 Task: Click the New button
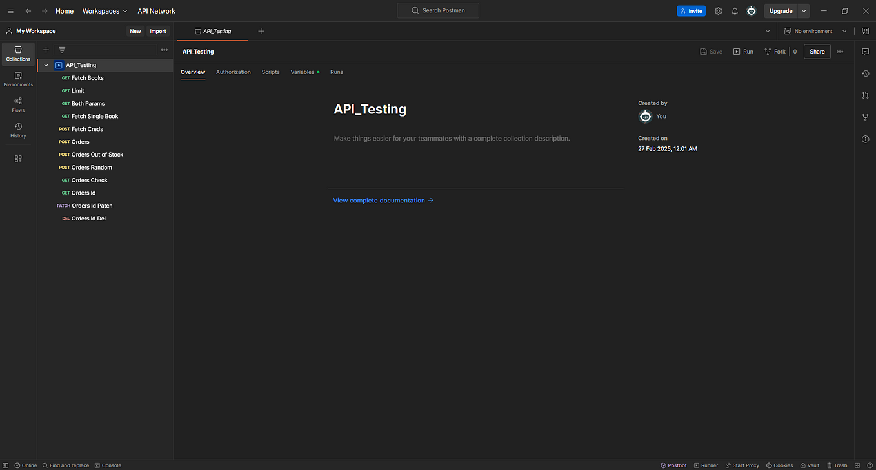pyautogui.click(x=135, y=31)
